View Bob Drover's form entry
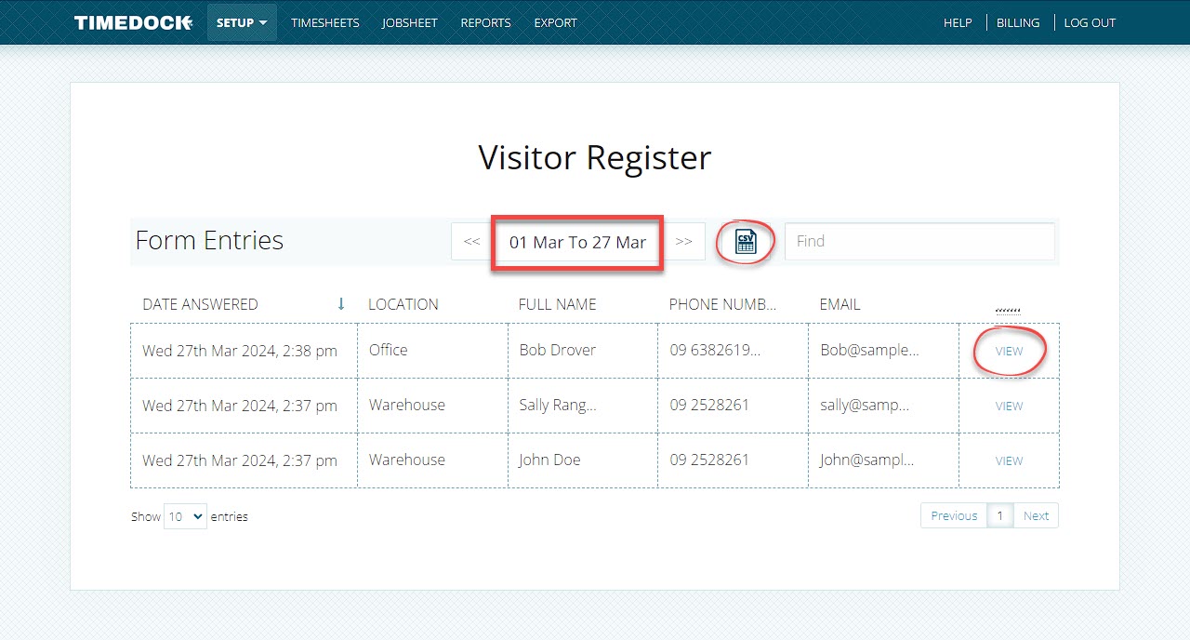The image size is (1190, 640). click(1009, 352)
